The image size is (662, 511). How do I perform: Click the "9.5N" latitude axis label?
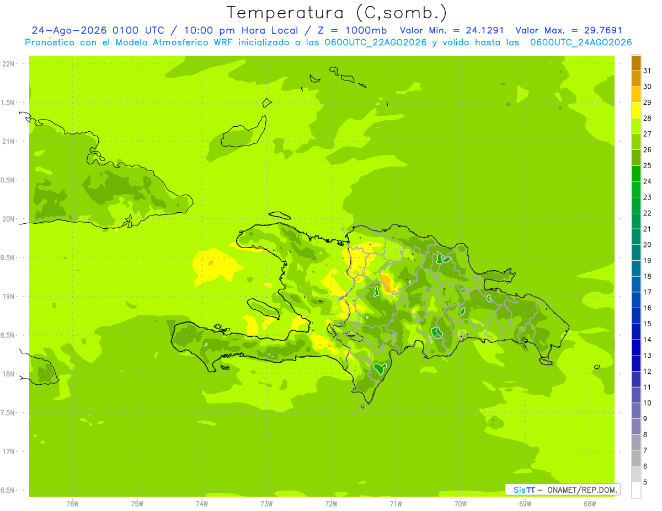[8, 257]
